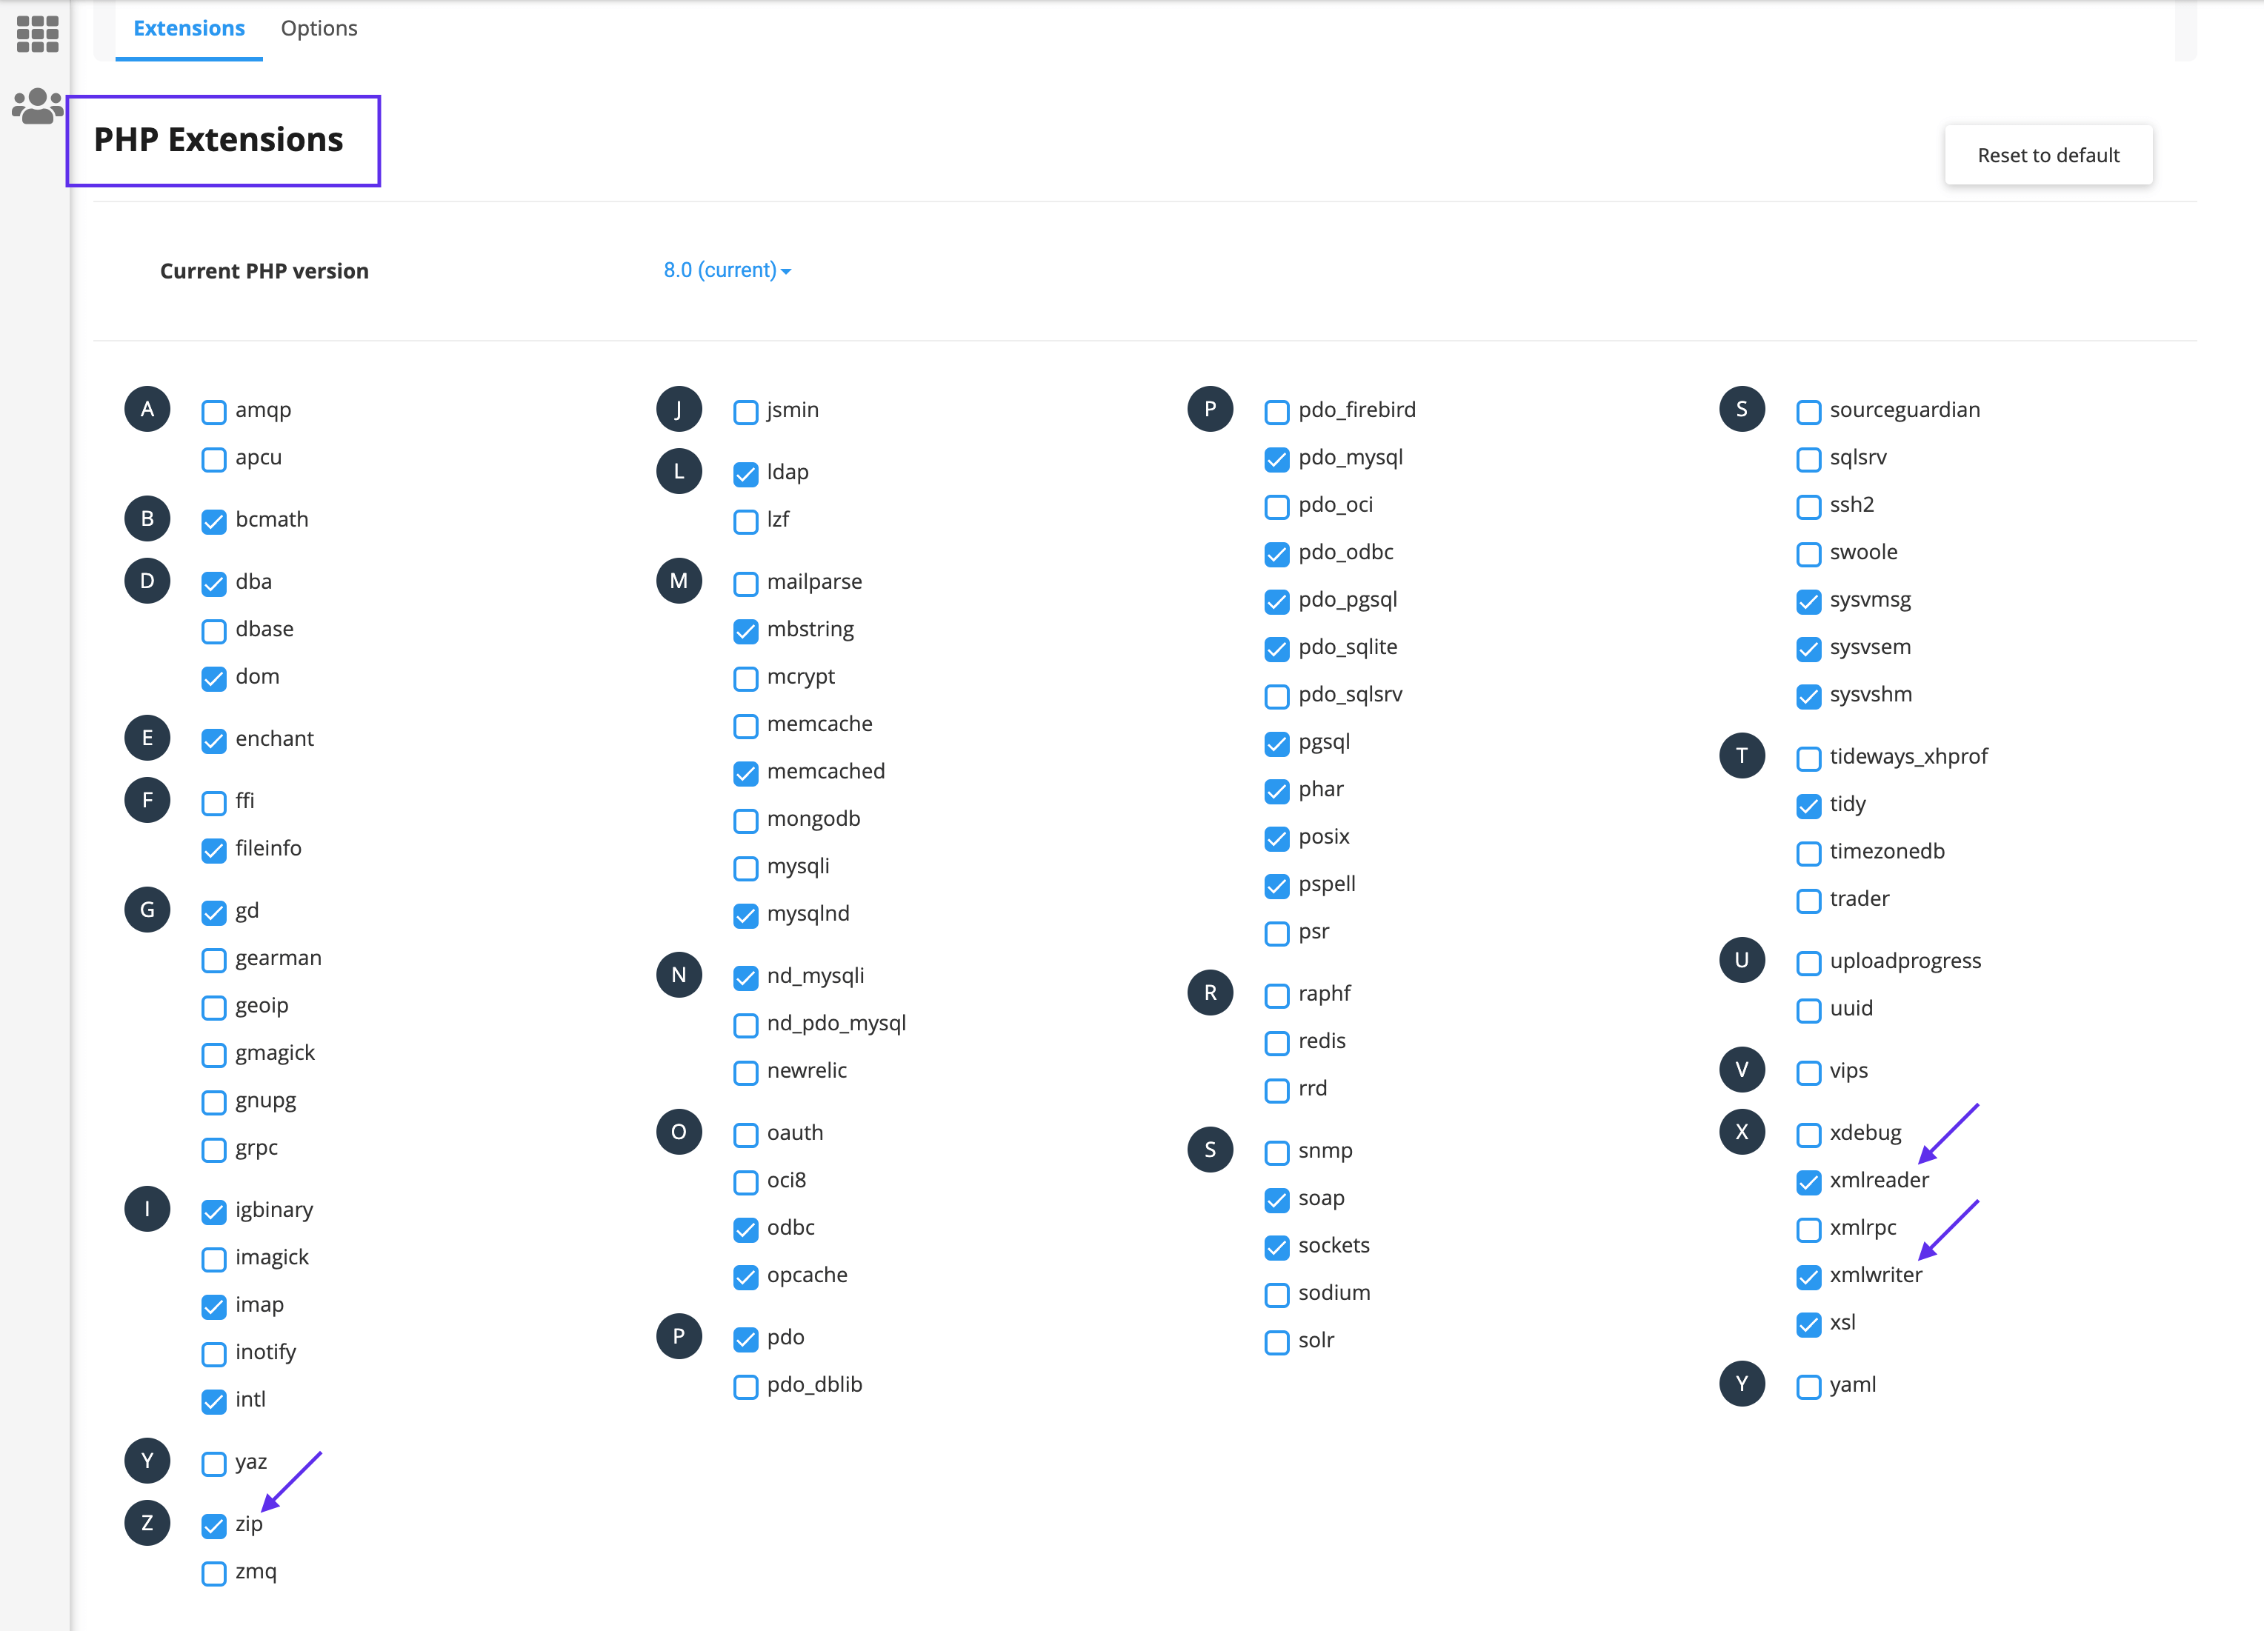Enable the mysqli extension checkbox
This screenshot has width=2264, height=1631.
pyautogui.click(x=746, y=868)
